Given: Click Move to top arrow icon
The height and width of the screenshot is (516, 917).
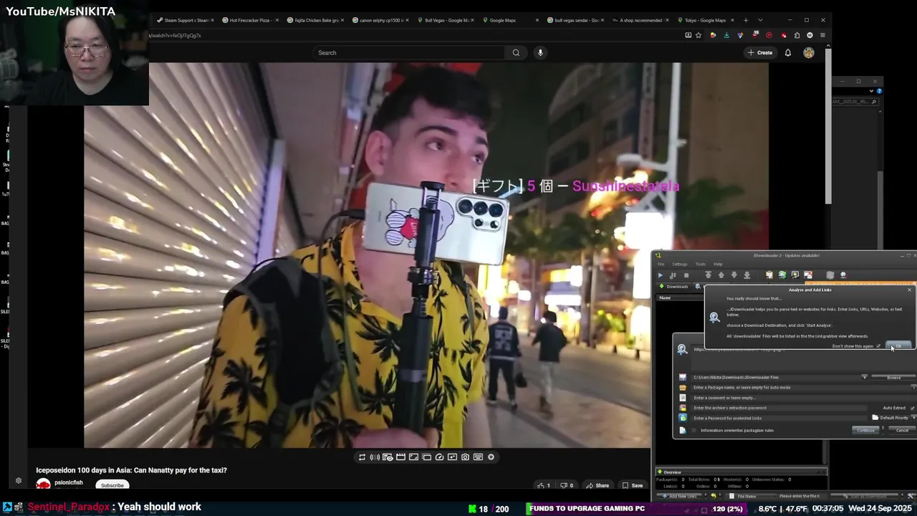Looking at the screenshot, I should (x=708, y=275).
